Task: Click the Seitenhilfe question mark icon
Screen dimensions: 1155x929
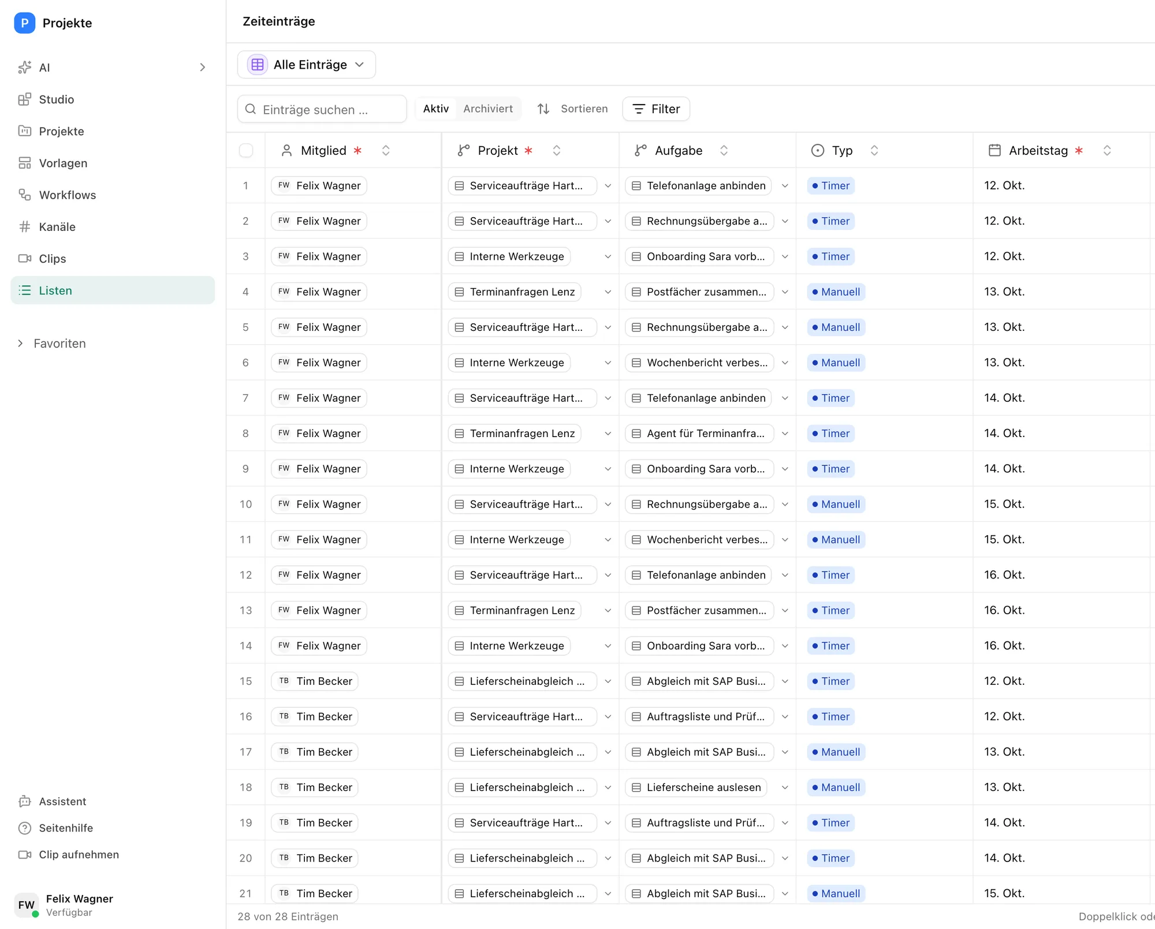Action: pyautogui.click(x=24, y=828)
